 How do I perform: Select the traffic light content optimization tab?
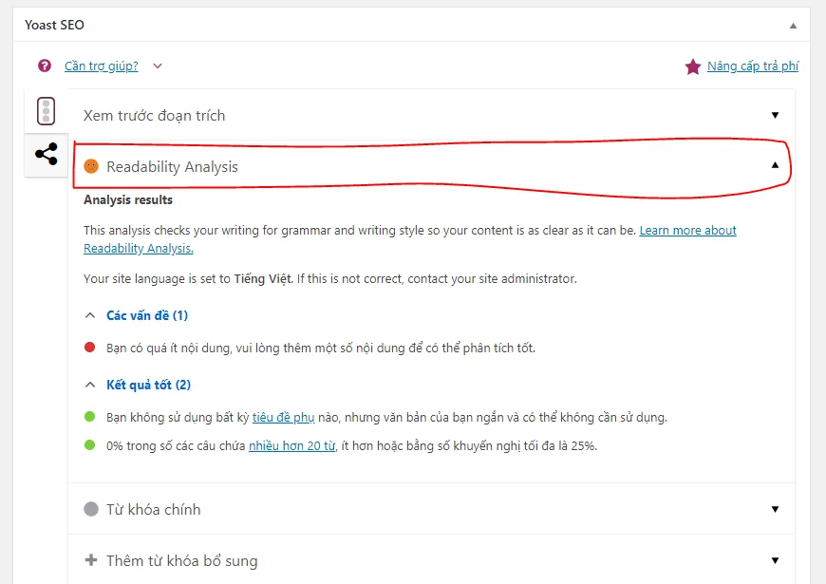coord(46,111)
